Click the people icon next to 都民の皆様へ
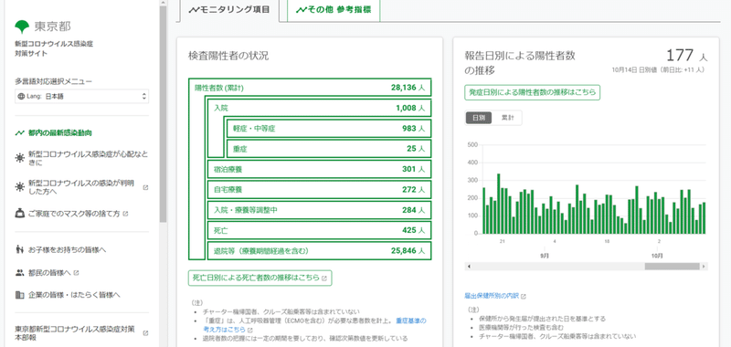The width and height of the screenshot is (731, 347). pos(19,272)
